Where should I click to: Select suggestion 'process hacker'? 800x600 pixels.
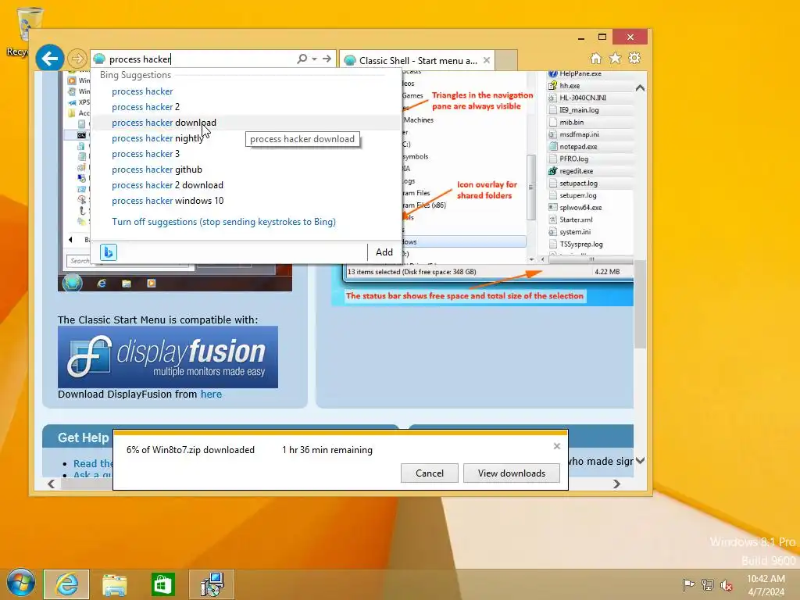tap(142, 91)
